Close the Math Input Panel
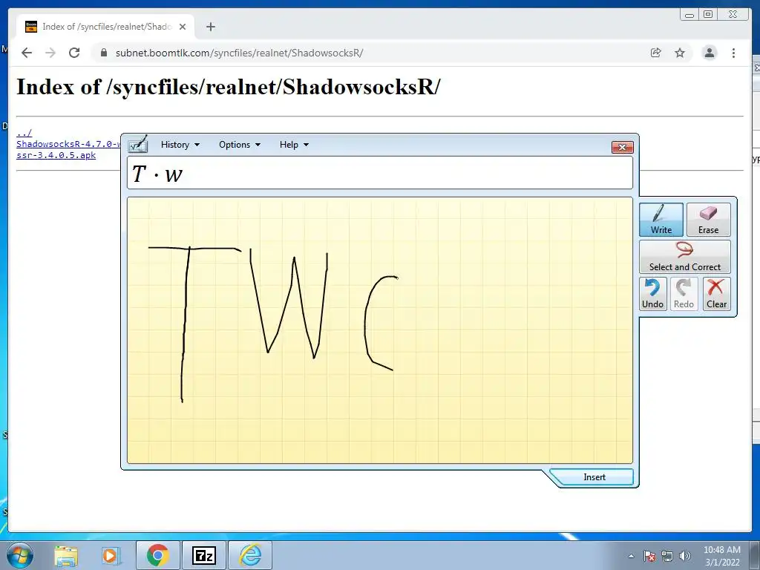The image size is (760, 570). [x=623, y=147]
